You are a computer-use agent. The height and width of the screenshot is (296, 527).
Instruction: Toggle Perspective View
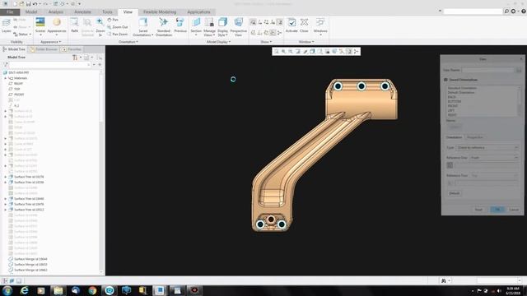(x=238, y=27)
